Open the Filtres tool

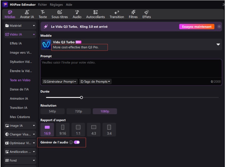[133, 14]
